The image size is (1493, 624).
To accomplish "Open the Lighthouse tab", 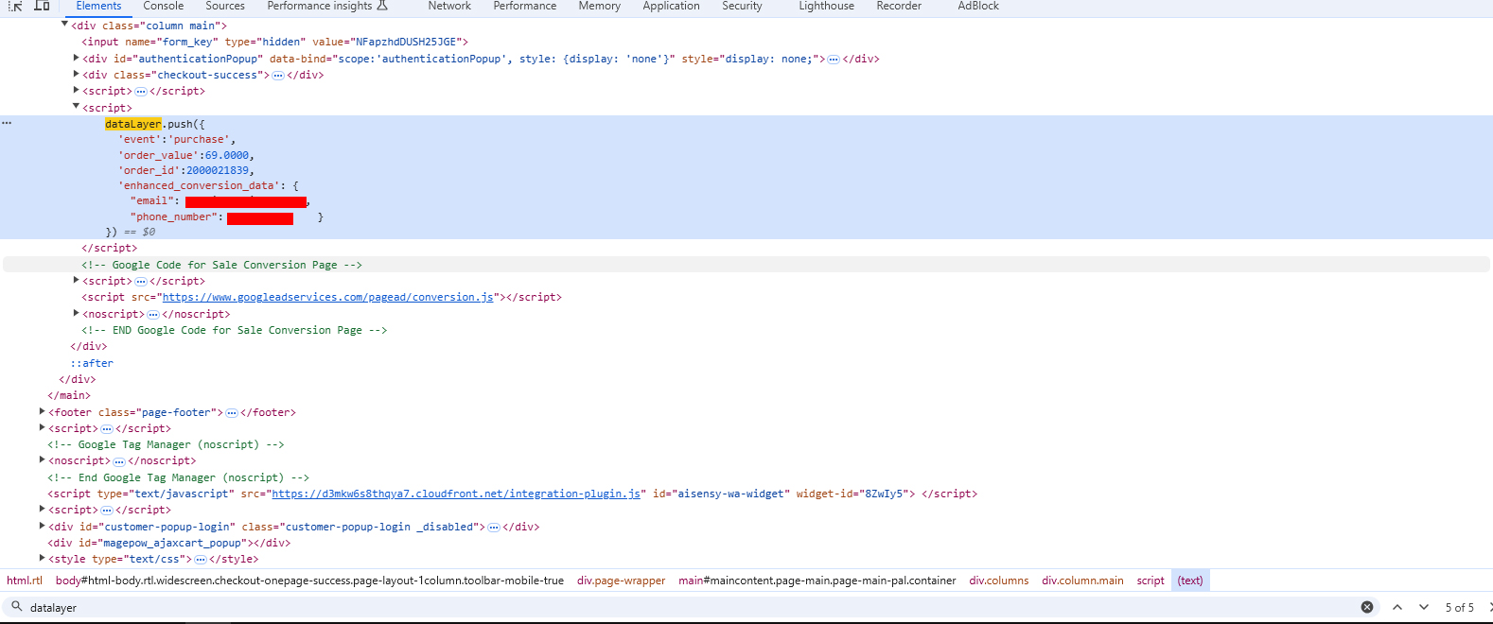I will tap(826, 6).
